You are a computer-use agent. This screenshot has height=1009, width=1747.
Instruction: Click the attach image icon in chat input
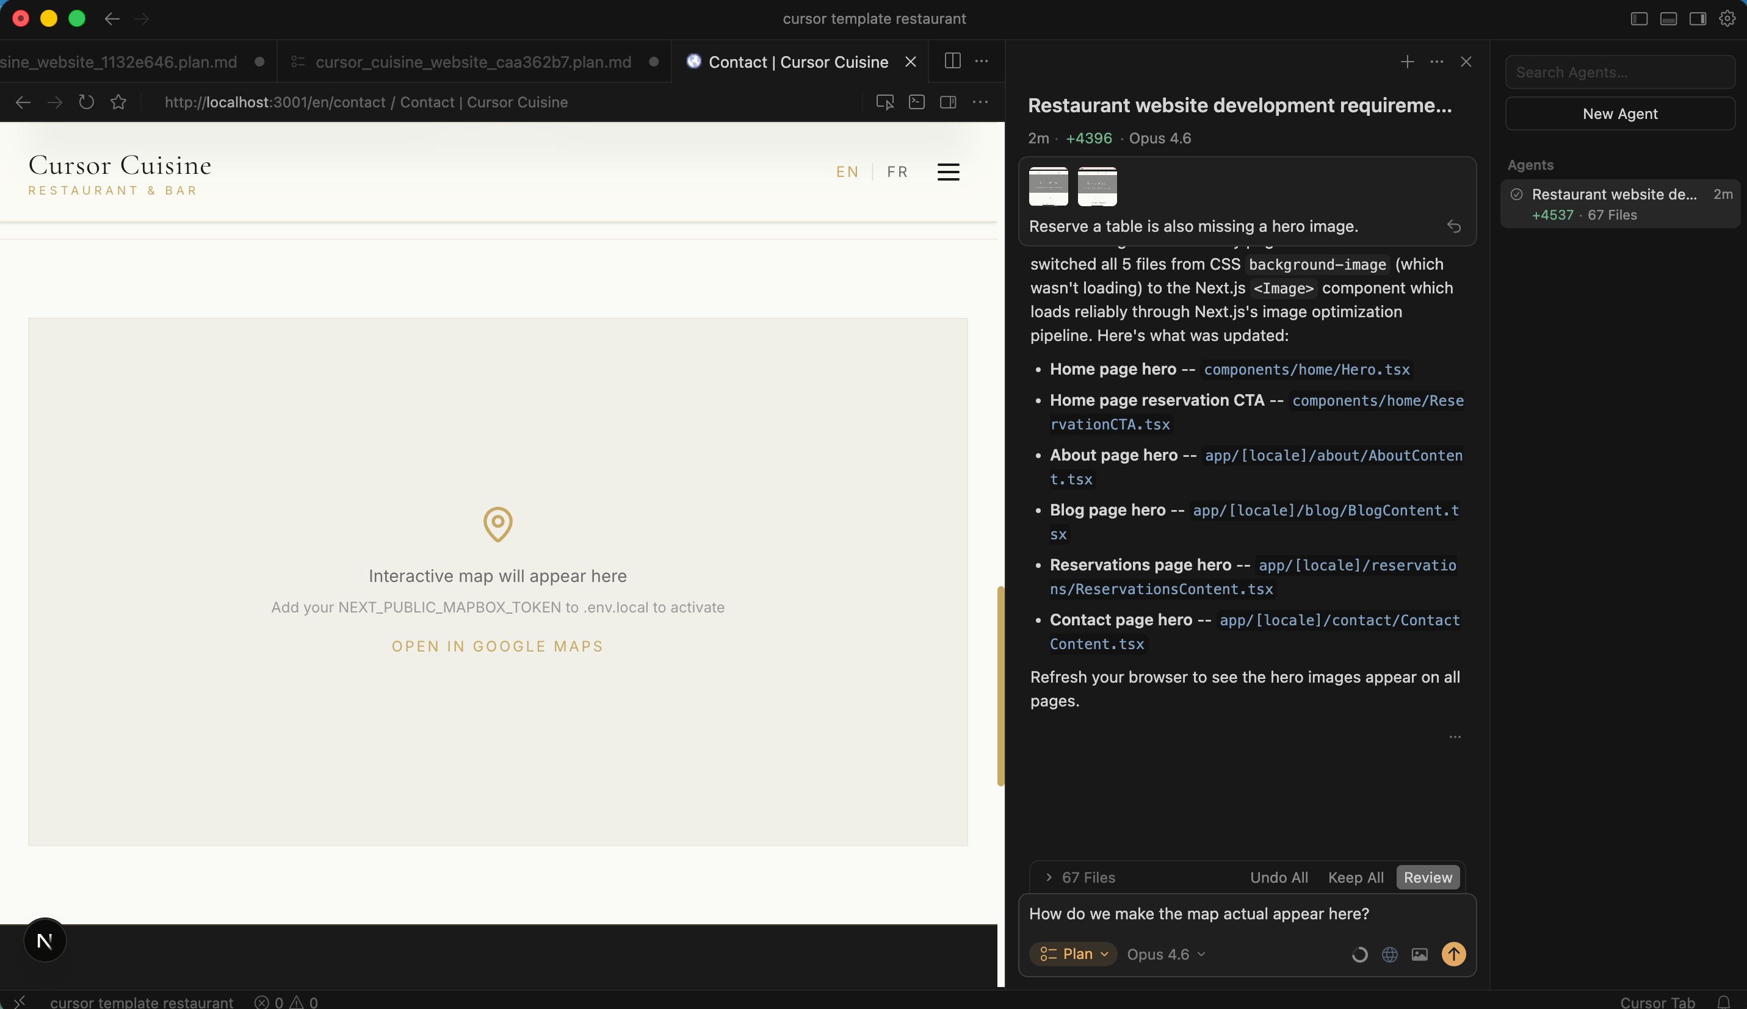pos(1419,954)
